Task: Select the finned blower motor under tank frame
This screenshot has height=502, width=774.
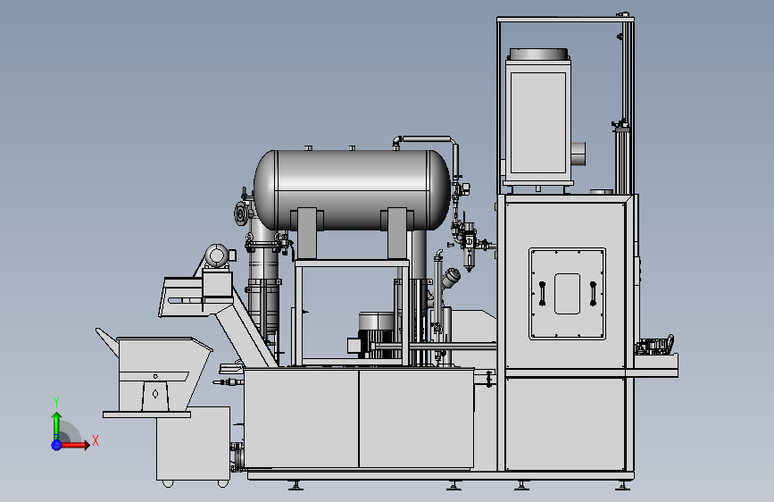Action: point(376,335)
